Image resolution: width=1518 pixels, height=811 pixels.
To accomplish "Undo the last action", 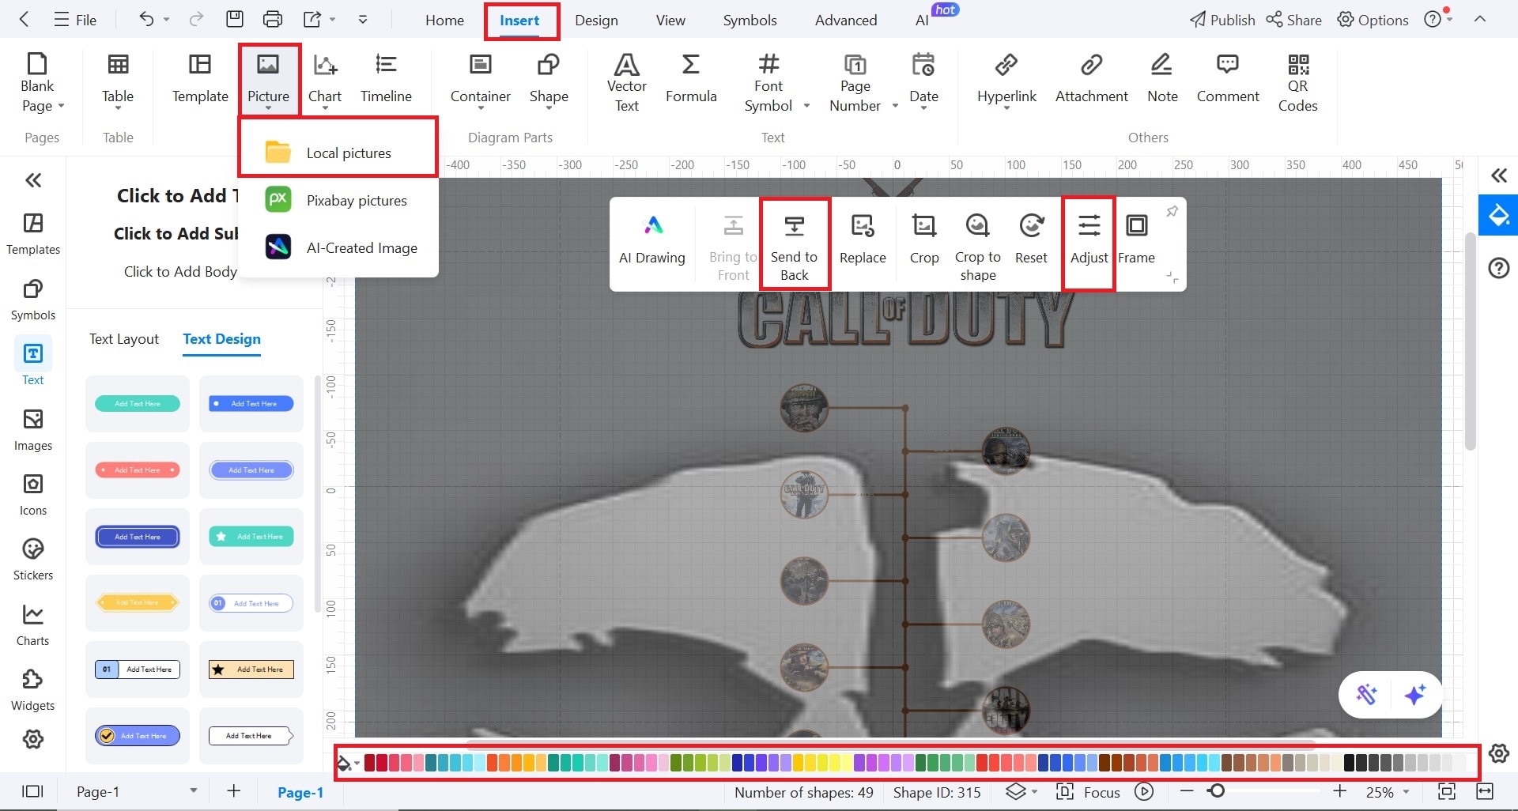I will pyautogui.click(x=146, y=19).
